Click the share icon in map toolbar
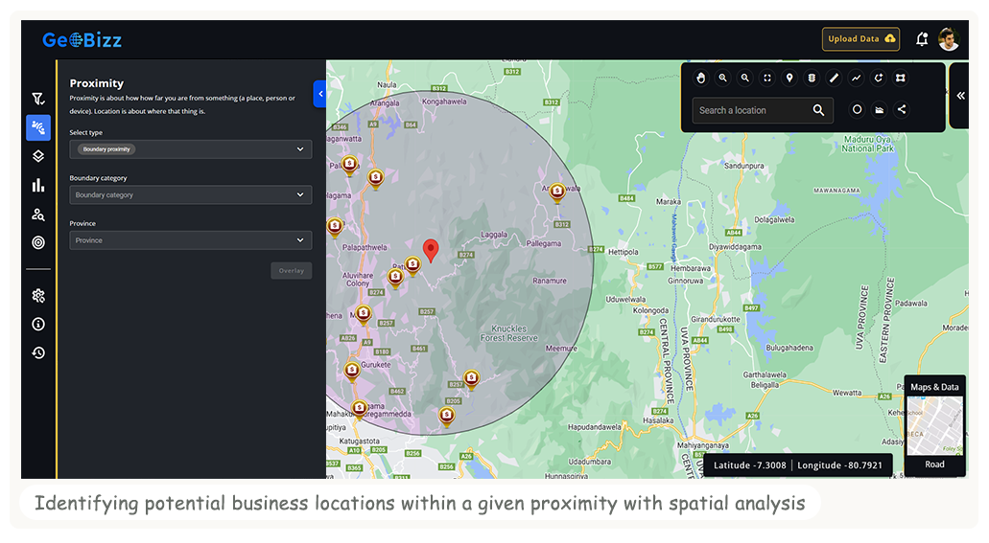The image size is (989, 543). point(902,109)
